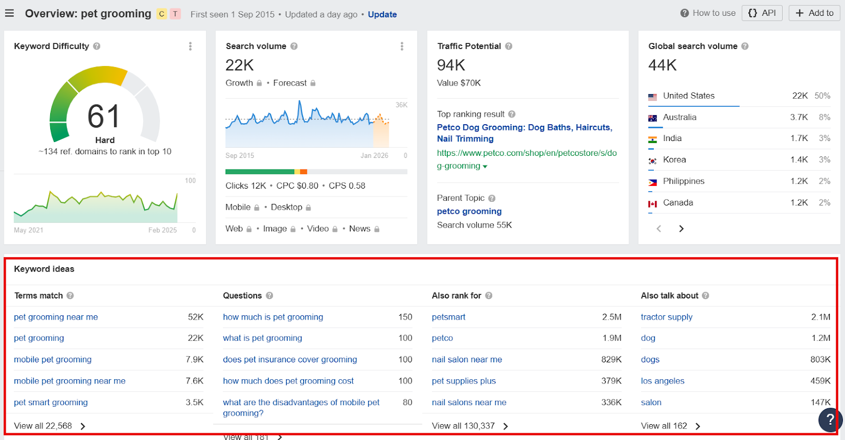Image resolution: width=845 pixels, height=440 pixels.
Task: Open question how much does pet grooming cost
Action: tap(288, 381)
